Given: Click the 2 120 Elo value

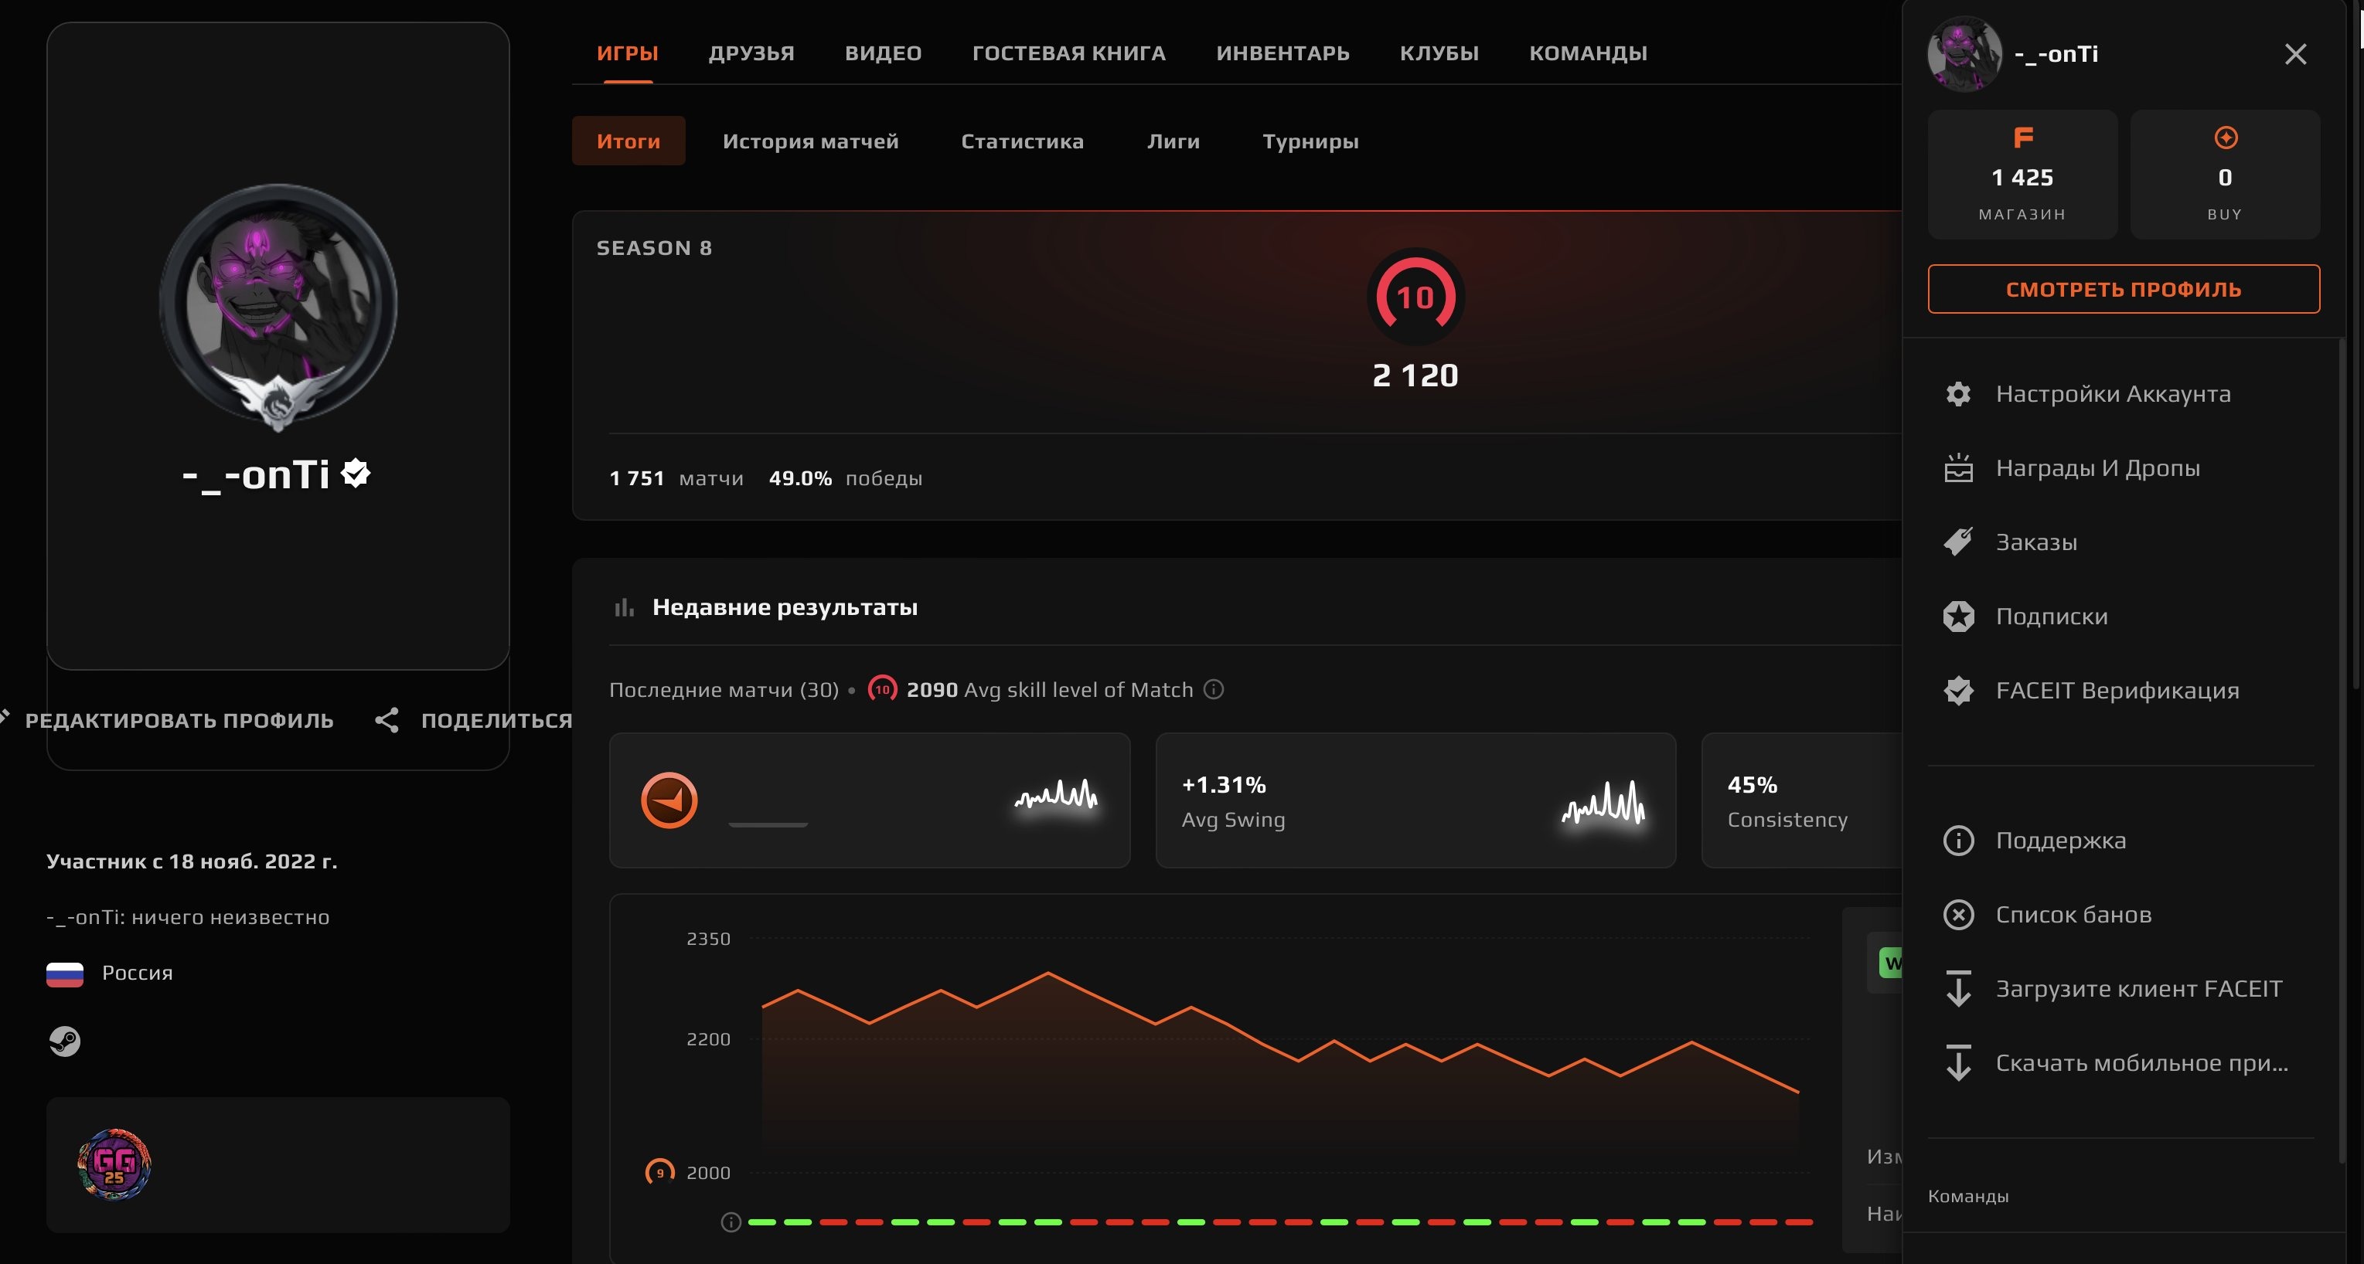Looking at the screenshot, I should (x=1415, y=375).
